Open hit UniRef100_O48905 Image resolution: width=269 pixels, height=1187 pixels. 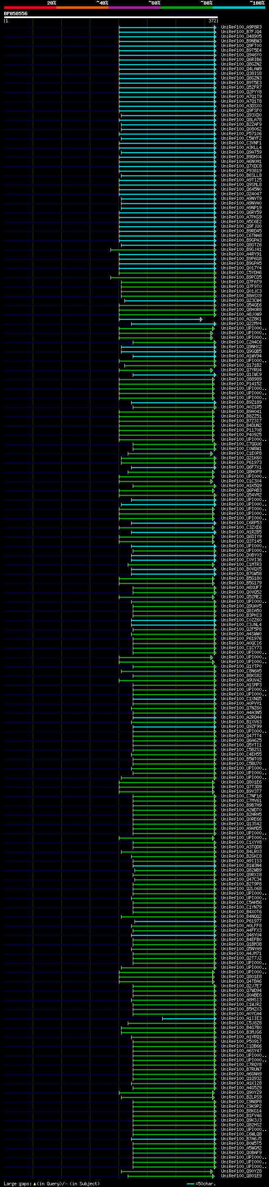pos(241,36)
